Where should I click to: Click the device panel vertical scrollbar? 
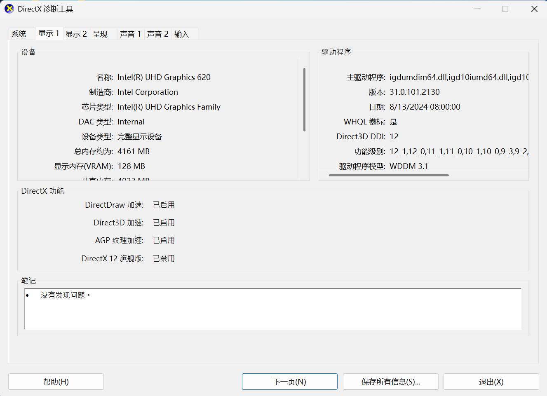(304, 100)
